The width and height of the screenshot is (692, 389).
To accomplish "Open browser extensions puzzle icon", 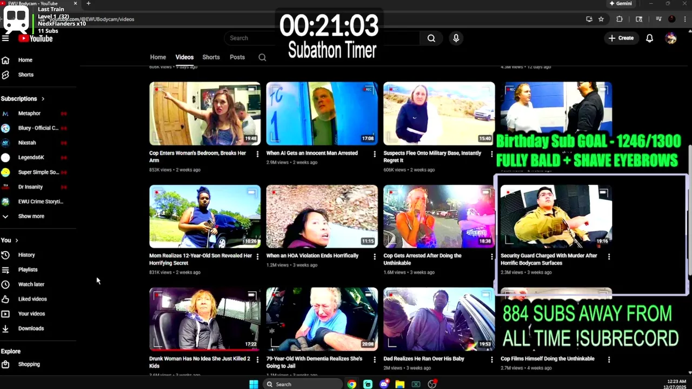I will pyautogui.click(x=620, y=19).
